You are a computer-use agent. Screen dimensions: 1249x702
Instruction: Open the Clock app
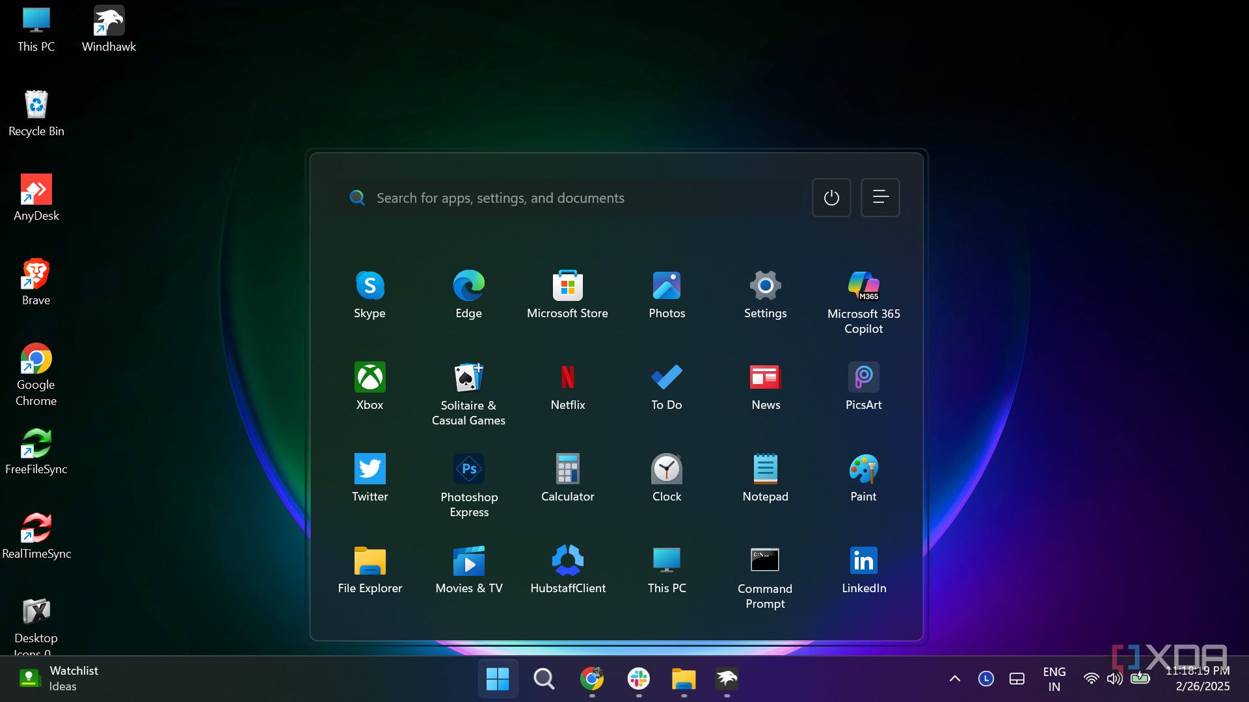coord(667,478)
